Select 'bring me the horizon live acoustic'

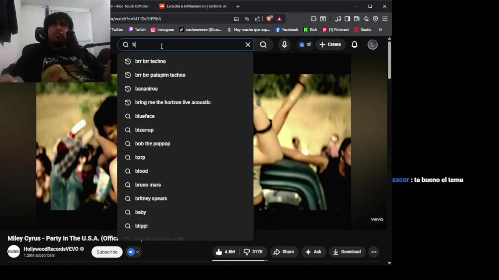coord(186,103)
